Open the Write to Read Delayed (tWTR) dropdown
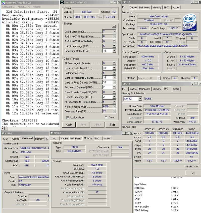Image resolution: width=201 pixels, height=213 pixels. [x=114, y=82]
